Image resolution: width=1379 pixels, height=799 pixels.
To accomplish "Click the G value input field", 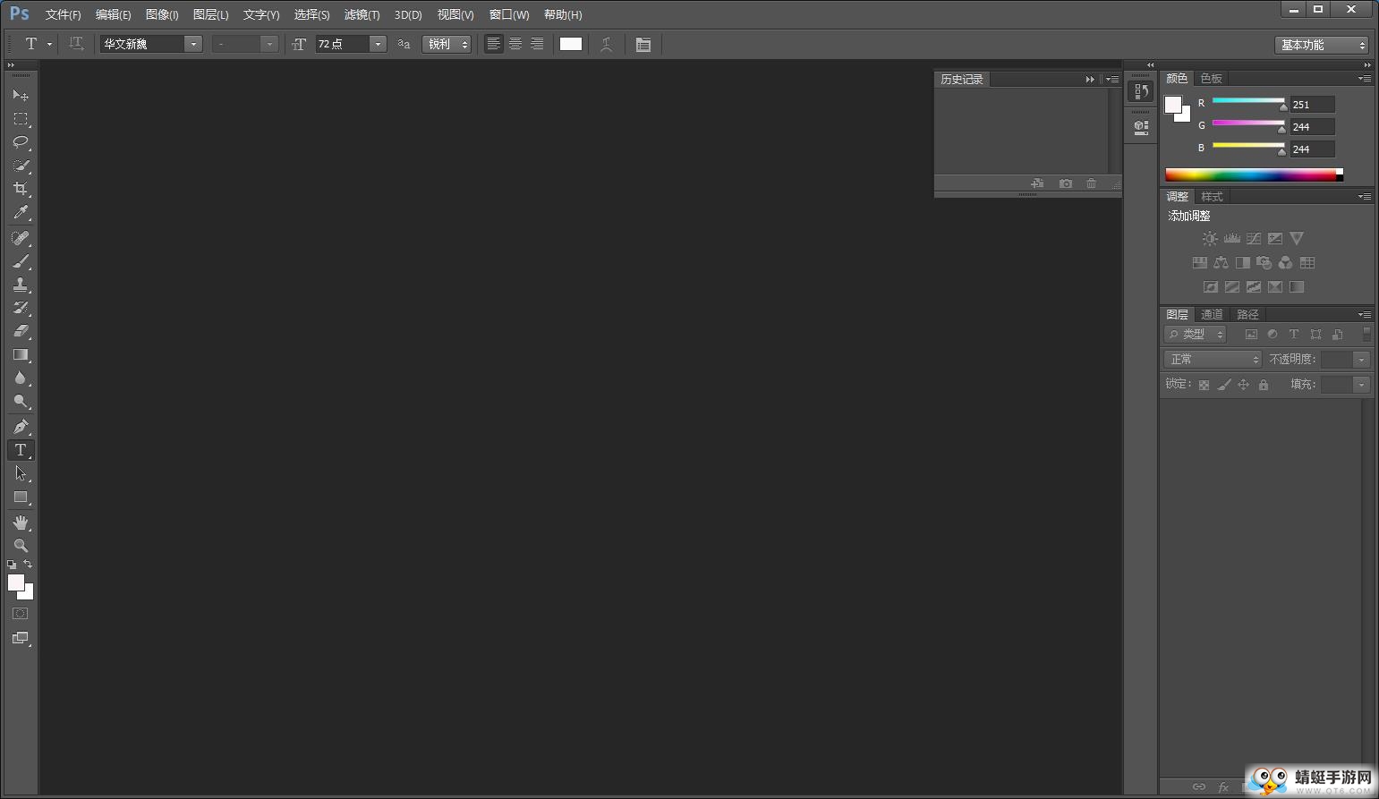I will 1312,127.
